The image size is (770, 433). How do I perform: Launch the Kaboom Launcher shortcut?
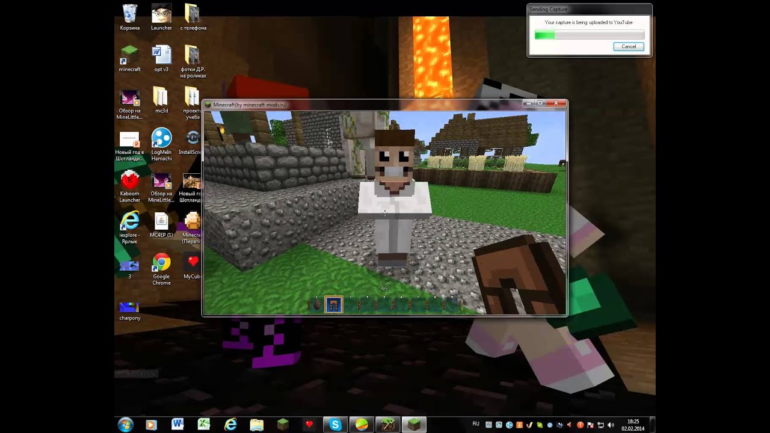coord(129,186)
